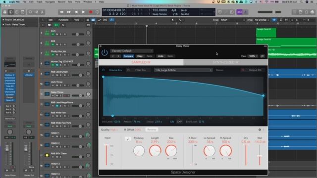Click the Fast Forward transport button

point(69,12)
